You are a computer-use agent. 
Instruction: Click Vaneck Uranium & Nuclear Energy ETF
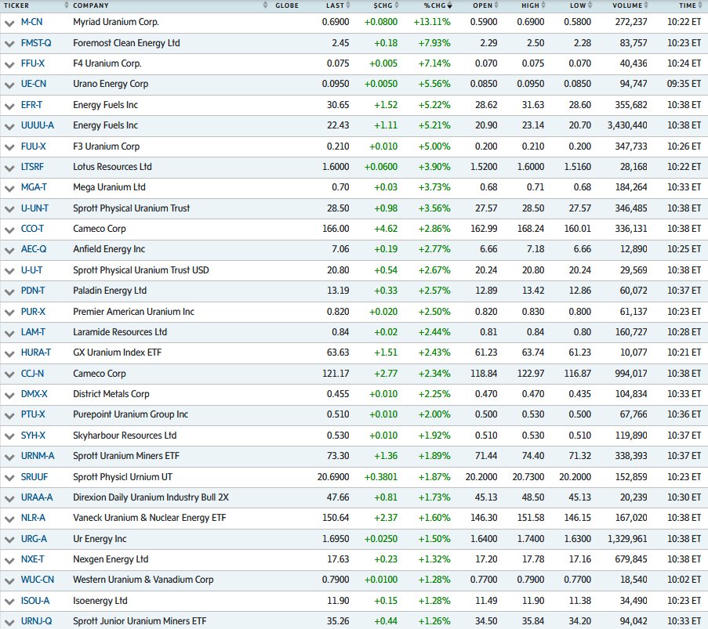(150, 517)
